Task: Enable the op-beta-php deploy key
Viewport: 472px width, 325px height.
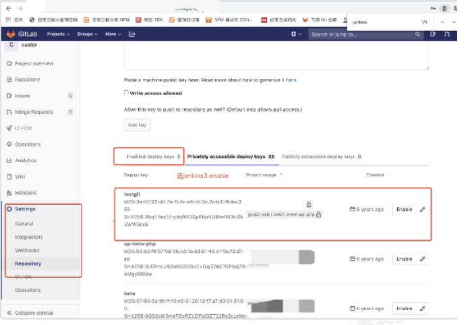Action: tap(404, 259)
